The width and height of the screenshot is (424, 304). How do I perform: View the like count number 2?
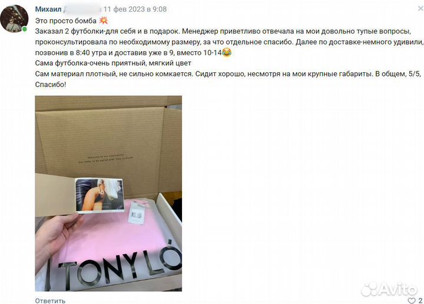click(420, 300)
